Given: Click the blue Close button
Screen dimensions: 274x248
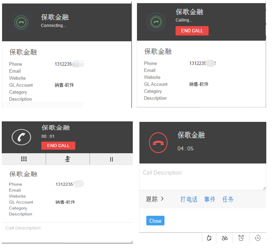Looking at the screenshot, I should pyautogui.click(x=155, y=221).
